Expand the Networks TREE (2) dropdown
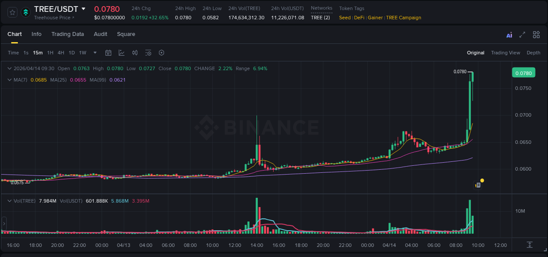Viewport: 548px width, 257px height. pyautogui.click(x=321, y=18)
